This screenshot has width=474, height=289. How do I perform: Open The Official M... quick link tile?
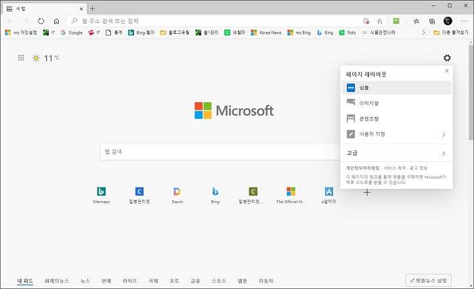pyautogui.click(x=290, y=195)
